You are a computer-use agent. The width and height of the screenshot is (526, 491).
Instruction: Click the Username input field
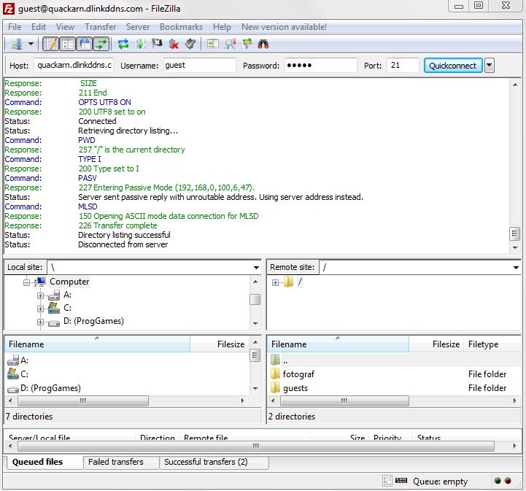pyautogui.click(x=200, y=65)
